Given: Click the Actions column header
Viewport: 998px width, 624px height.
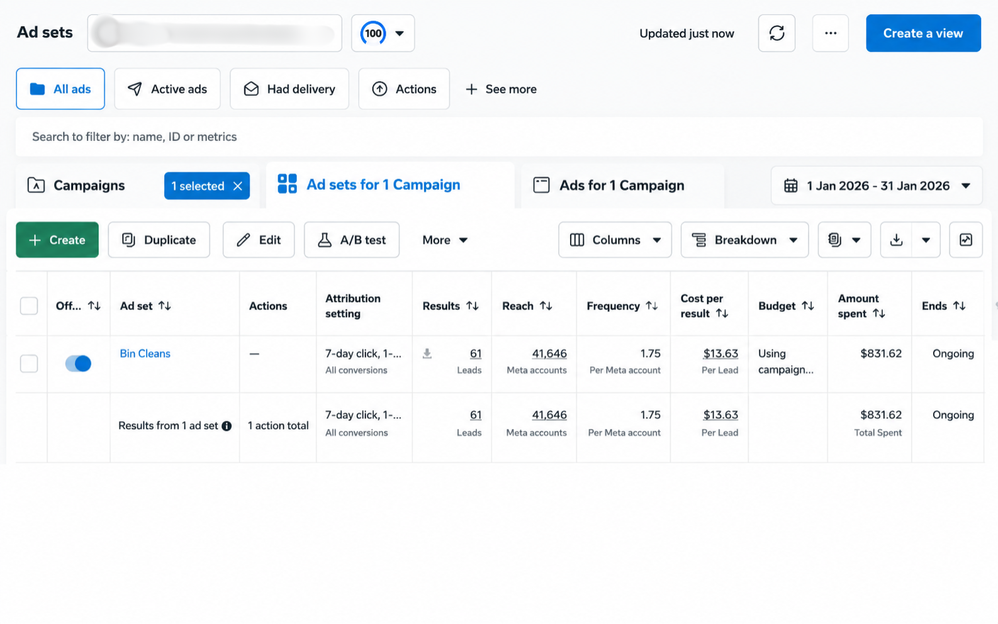Looking at the screenshot, I should click(x=268, y=306).
